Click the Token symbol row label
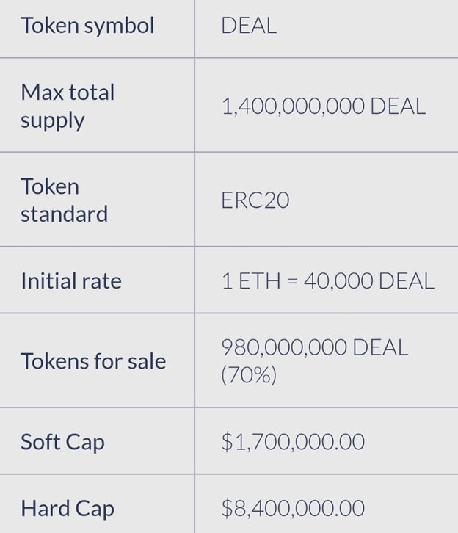This screenshot has height=533, width=458. click(87, 26)
